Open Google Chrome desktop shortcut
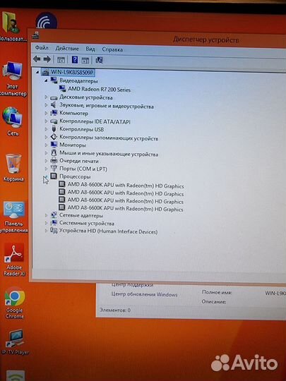The width and height of the screenshot is (286, 381). click(15, 303)
